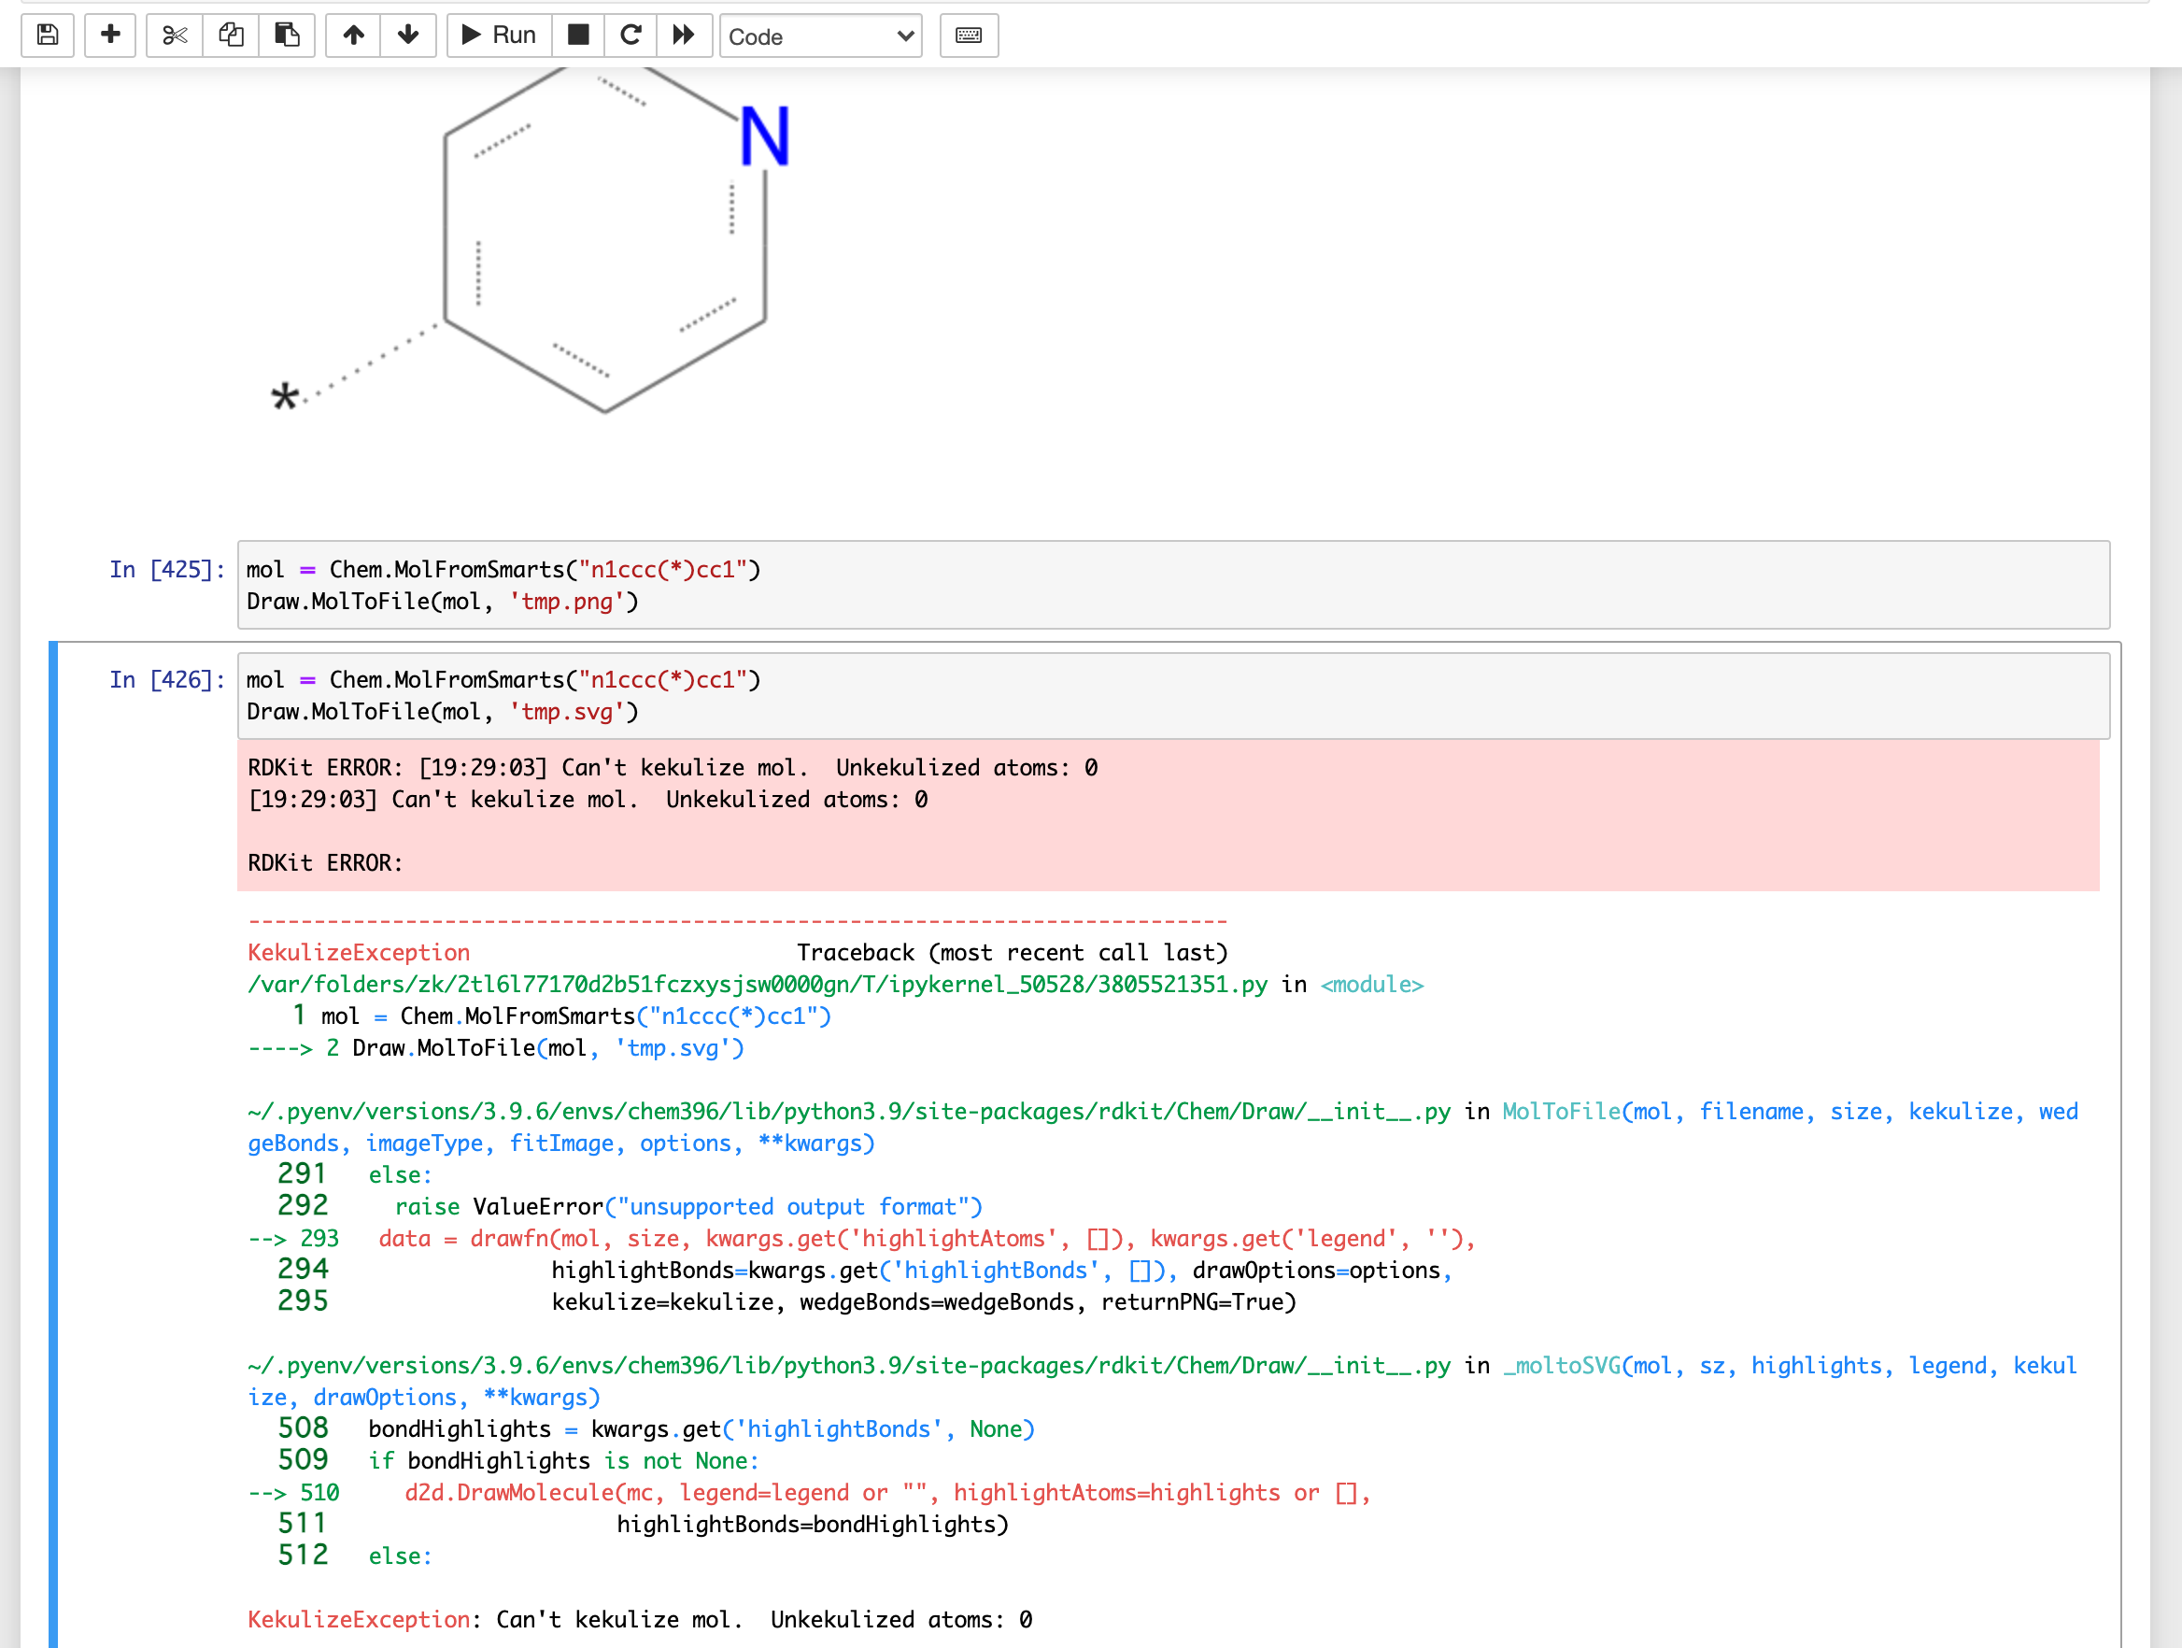The width and height of the screenshot is (2182, 1648).
Task: Open the keyboard shortcuts palette icon
Action: [968, 35]
